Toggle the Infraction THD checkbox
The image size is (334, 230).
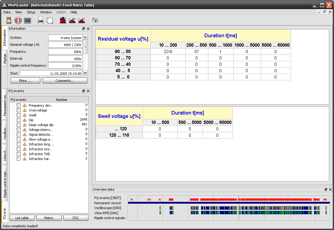[x=19, y=154]
